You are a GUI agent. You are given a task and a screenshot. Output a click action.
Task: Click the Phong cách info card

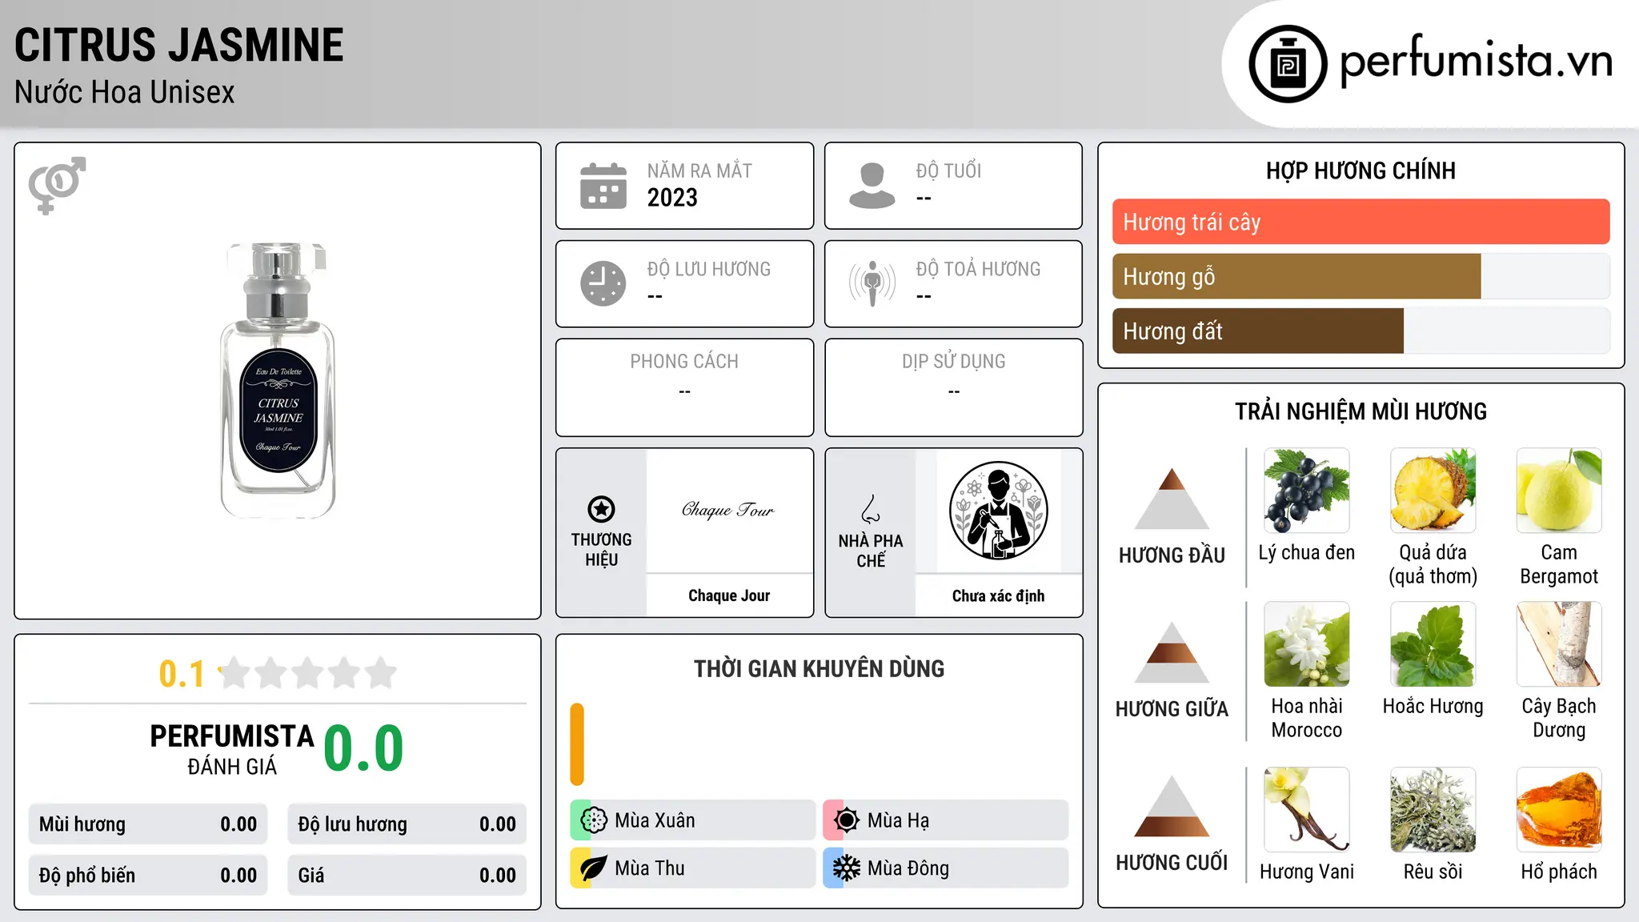(684, 387)
